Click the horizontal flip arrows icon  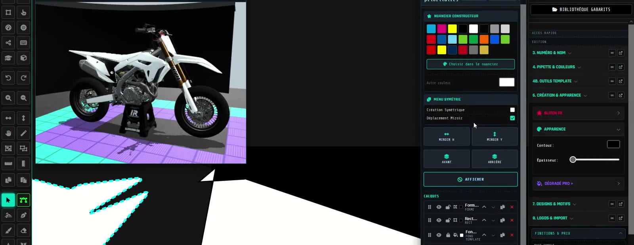(x=8, y=118)
